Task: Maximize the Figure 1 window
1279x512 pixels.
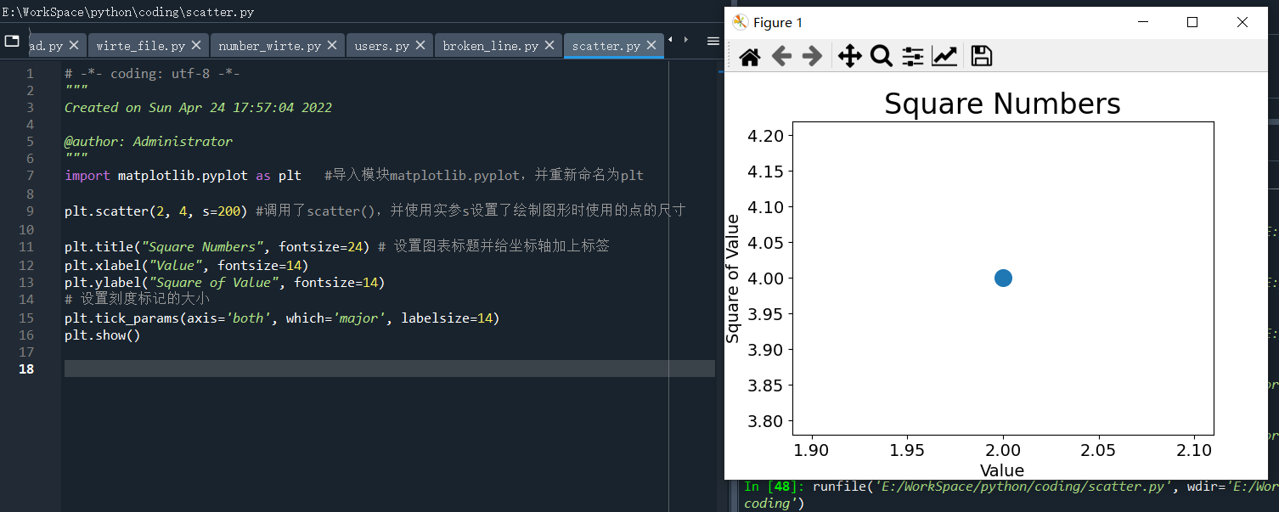Action: pos(1192,23)
